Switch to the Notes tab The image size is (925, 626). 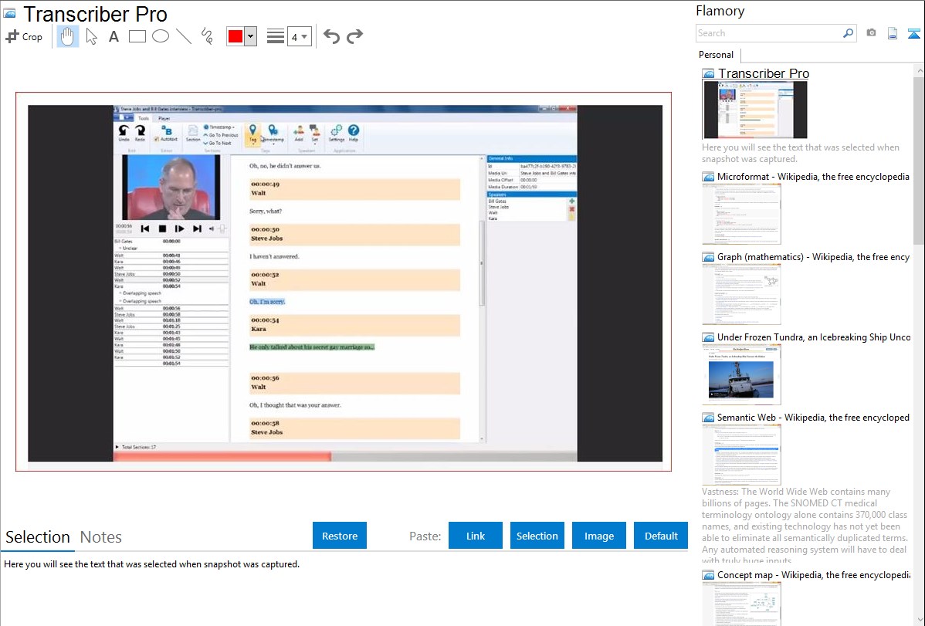pos(101,537)
